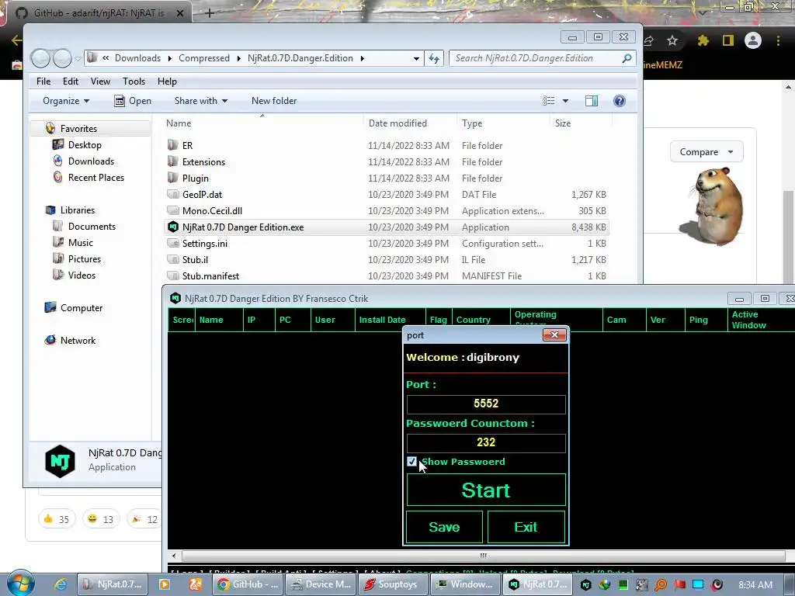Open the View menu in Explorer
Screen dimensions: 795x596
point(100,81)
